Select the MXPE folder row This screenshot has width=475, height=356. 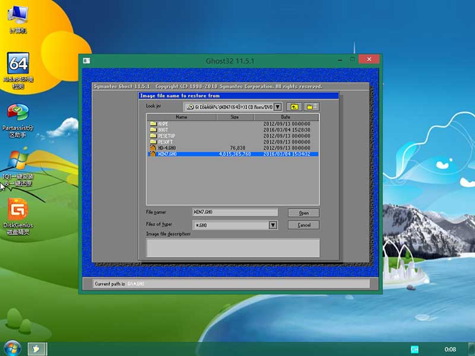233,124
